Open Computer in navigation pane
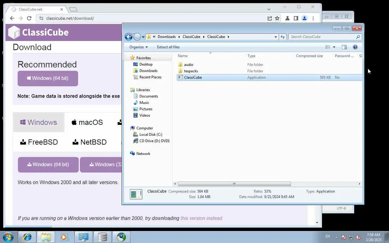 144,128
